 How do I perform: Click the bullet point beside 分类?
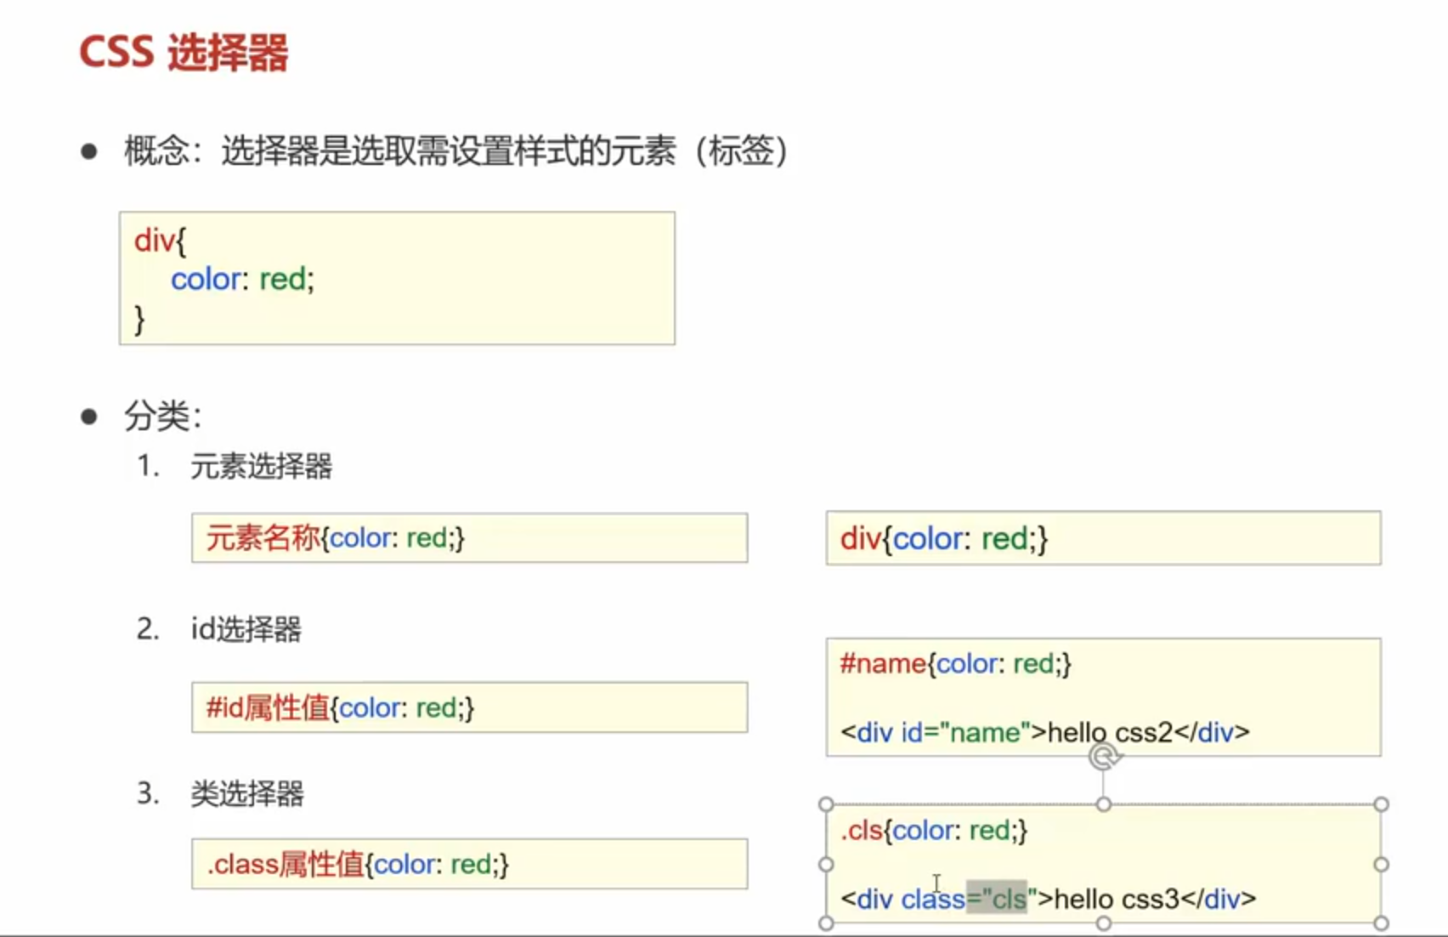pyautogui.click(x=88, y=415)
